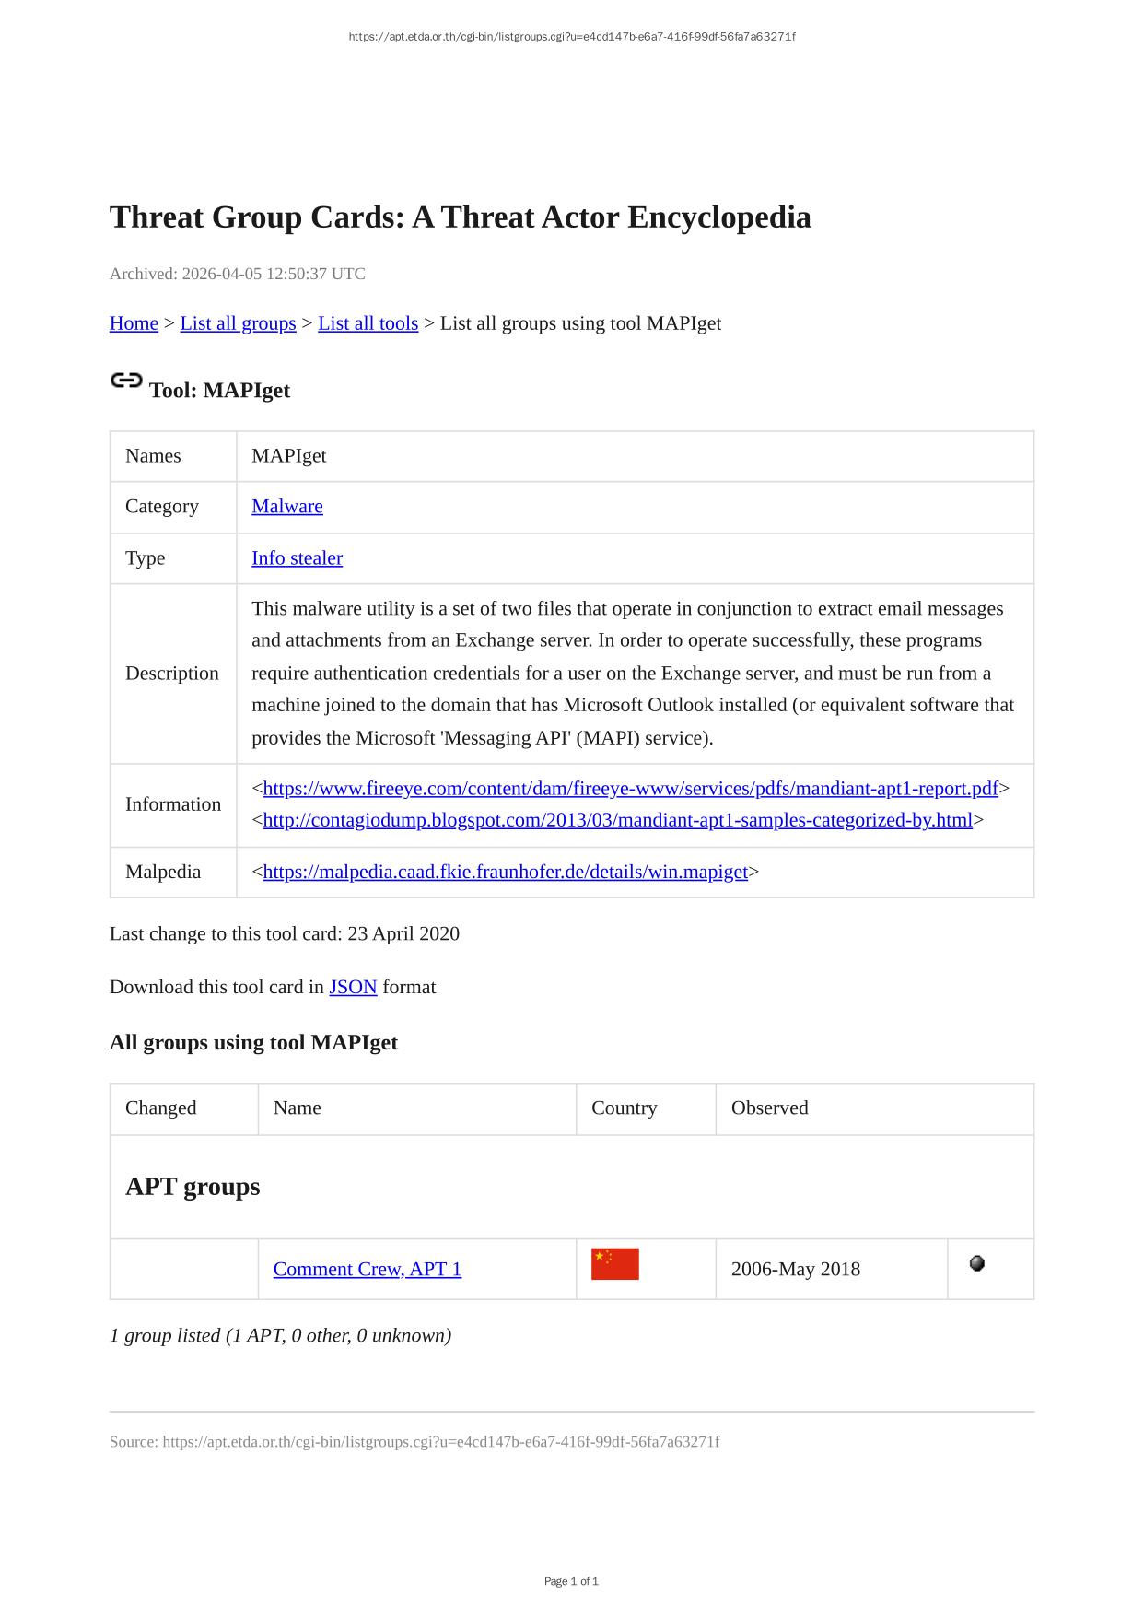Click the Name column header

[297, 1108]
